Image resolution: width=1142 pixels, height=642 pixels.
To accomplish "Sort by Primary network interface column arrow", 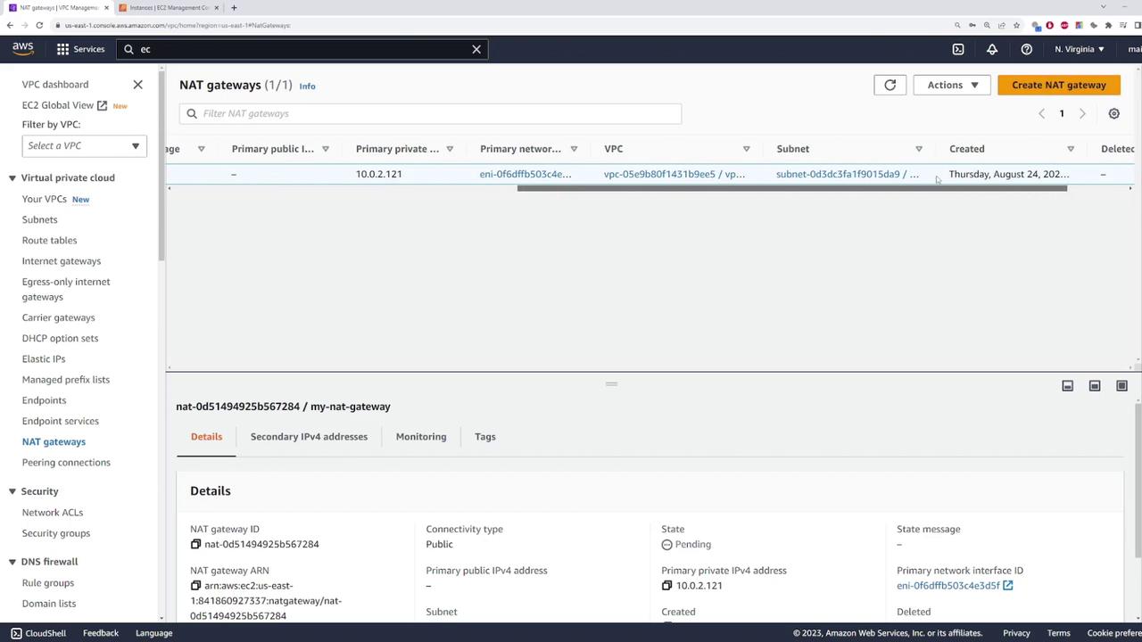I will coord(574,149).
